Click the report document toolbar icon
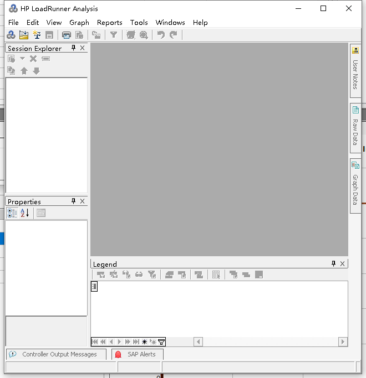The image size is (366, 378). (79, 35)
